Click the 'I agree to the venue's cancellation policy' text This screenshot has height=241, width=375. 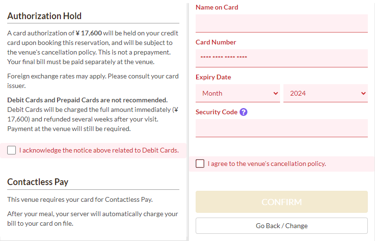(x=267, y=164)
